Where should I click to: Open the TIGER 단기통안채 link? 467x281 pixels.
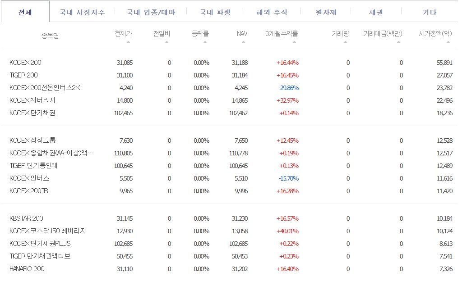(x=33, y=166)
